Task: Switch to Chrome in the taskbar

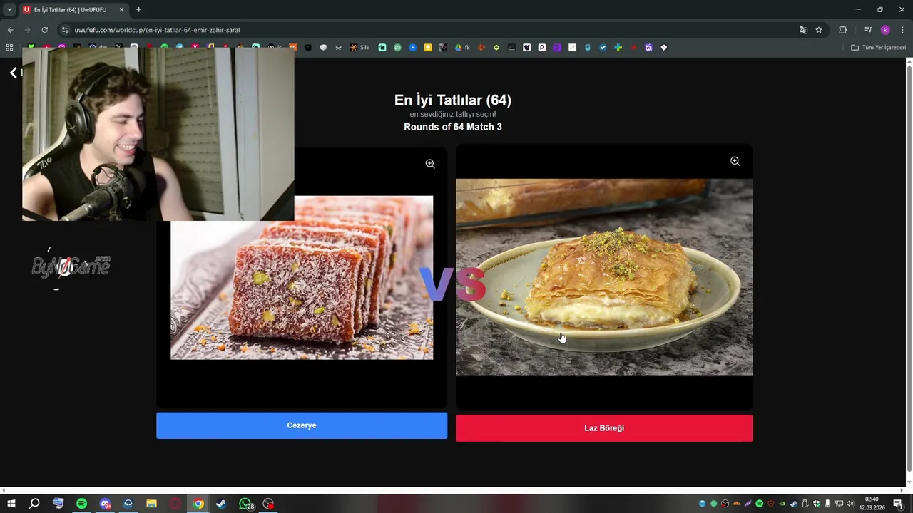Action: coord(198,504)
